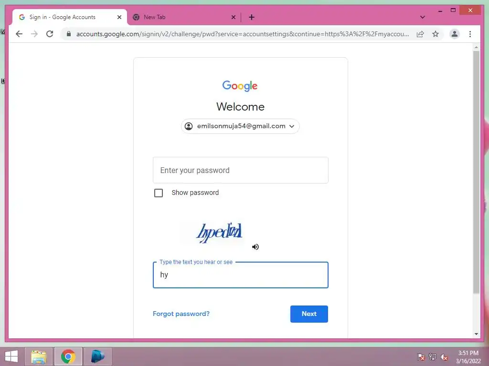This screenshot has width=489, height=366.
Task: Open a new tab with plus button
Action: pyautogui.click(x=251, y=17)
